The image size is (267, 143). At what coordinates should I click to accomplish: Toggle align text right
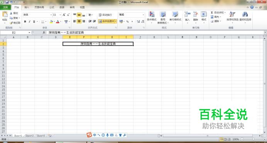click(84, 21)
